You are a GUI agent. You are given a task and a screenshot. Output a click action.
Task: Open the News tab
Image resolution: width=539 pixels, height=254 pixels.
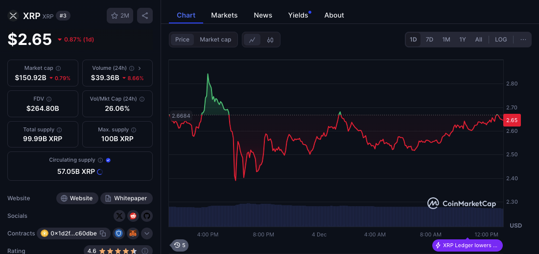pos(263,15)
